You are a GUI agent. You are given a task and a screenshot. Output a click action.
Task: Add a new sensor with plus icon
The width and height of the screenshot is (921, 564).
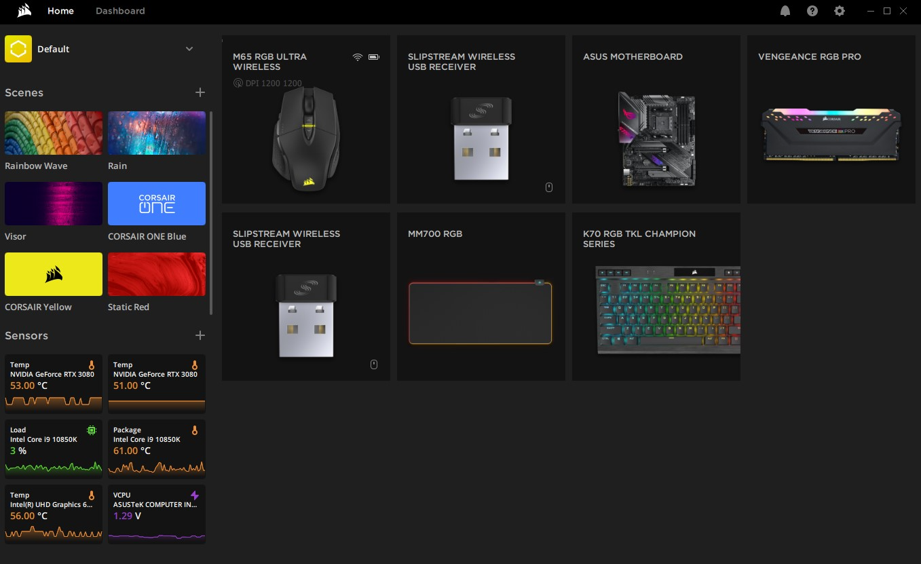200,335
